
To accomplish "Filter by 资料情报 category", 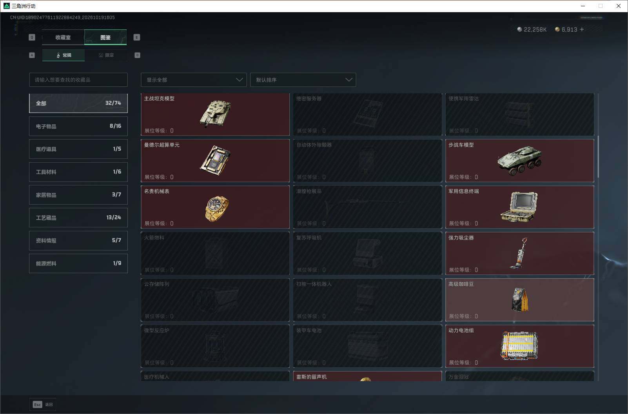I will [x=78, y=240].
